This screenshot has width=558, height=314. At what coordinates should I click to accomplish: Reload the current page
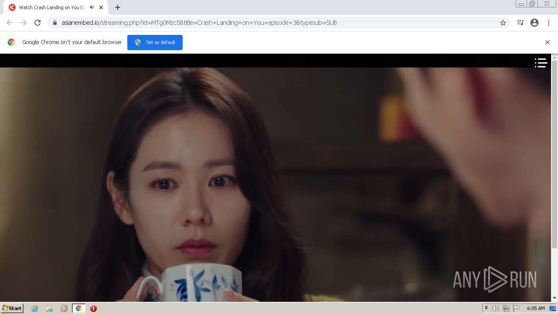tap(37, 23)
